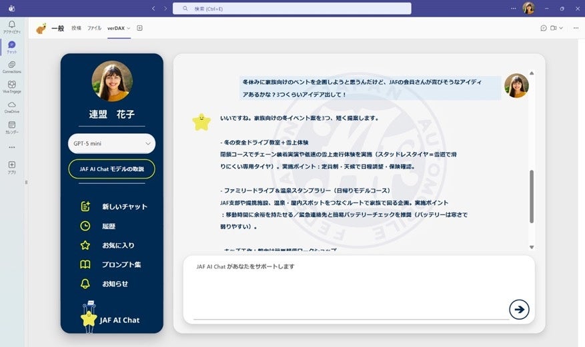Image resolution: width=585 pixels, height=347 pixels.
Task: Switch to the 投稿 tab
Action: coord(76,28)
